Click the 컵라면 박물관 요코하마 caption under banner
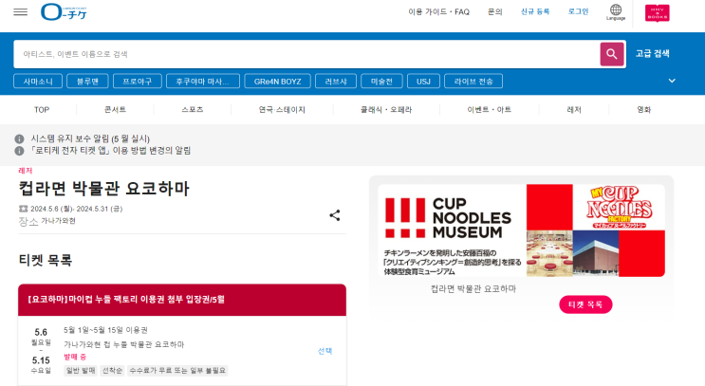 click(x=473, y=289)
